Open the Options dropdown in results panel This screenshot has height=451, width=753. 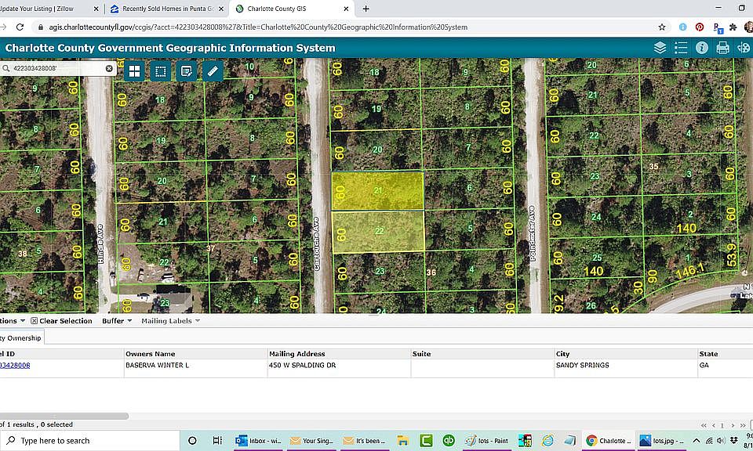pyautogui.click(x=12, y=321)
